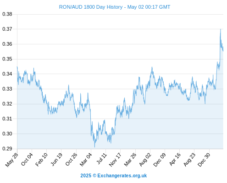227x183 pixels.
Task: Click the Nov 17 date tick label
Action: point(115,160)
